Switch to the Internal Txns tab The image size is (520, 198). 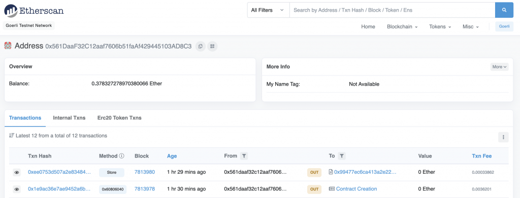(x=69, y=117)
